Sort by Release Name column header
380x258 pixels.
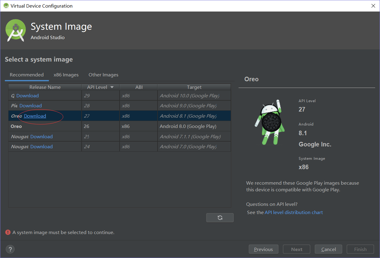point(45,87)
